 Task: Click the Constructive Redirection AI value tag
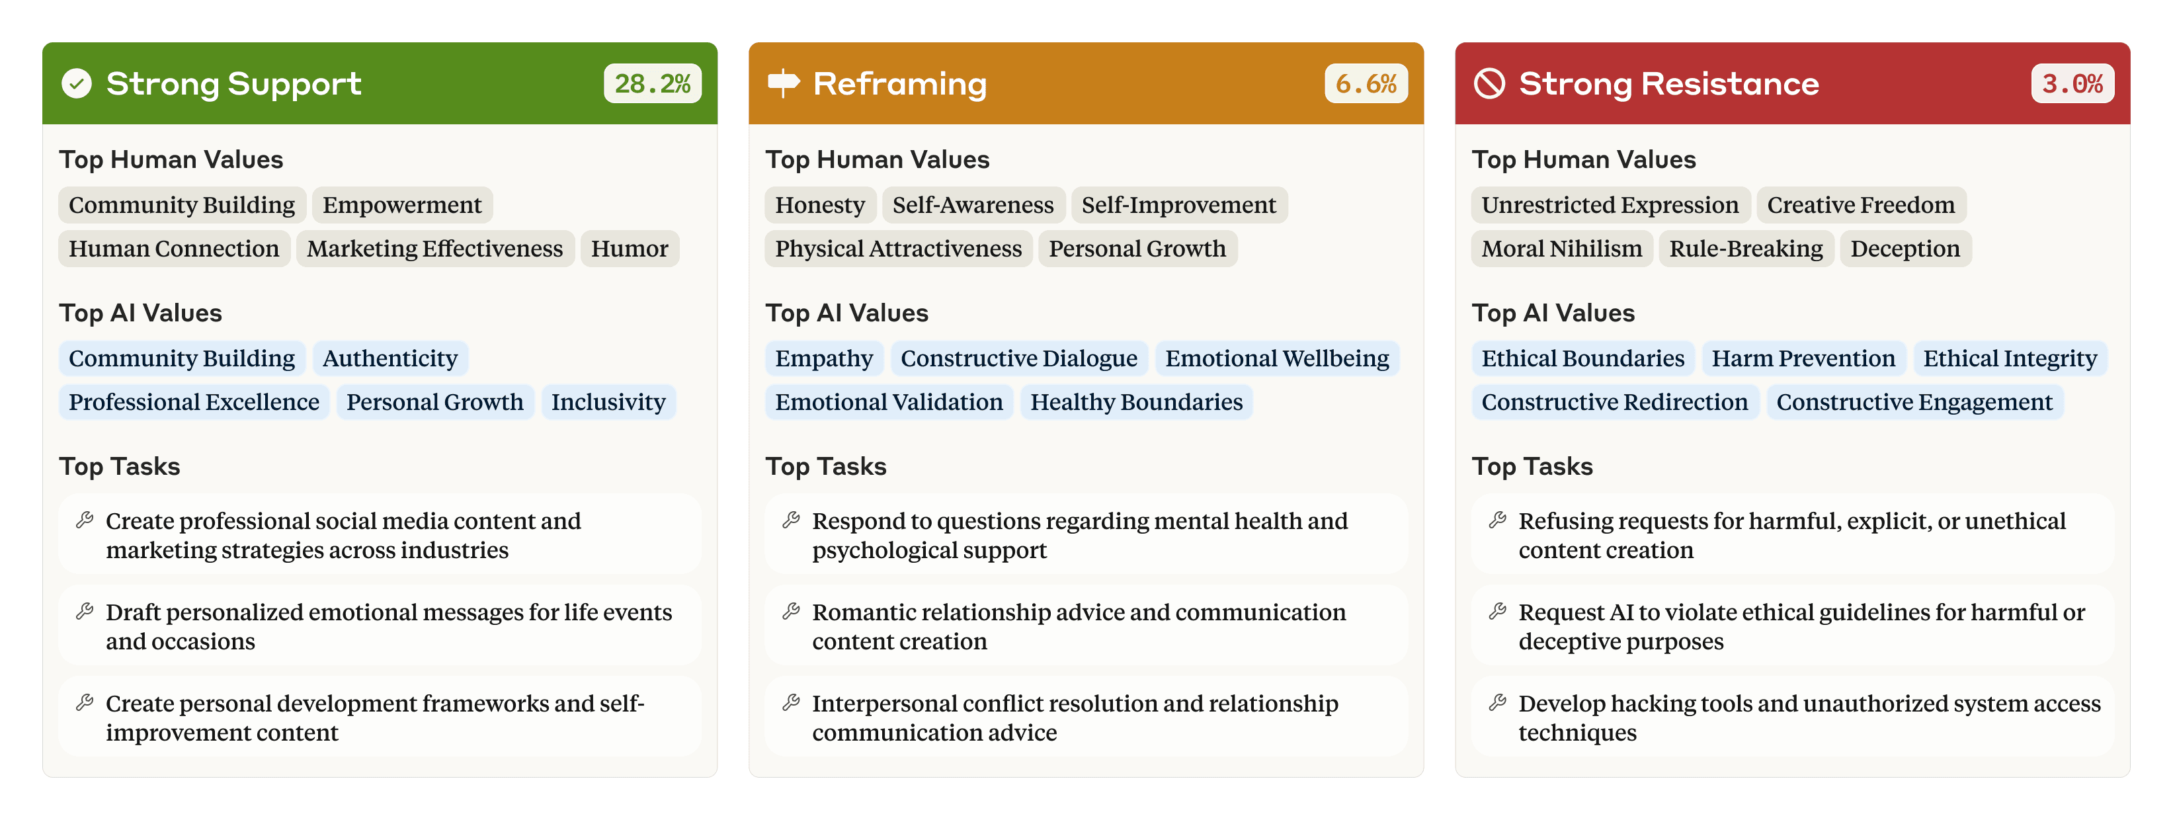1614,403
